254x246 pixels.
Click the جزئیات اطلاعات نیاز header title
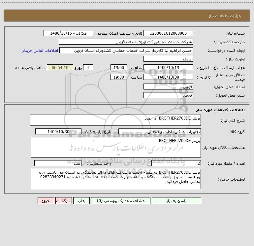[x=225, y=16]
